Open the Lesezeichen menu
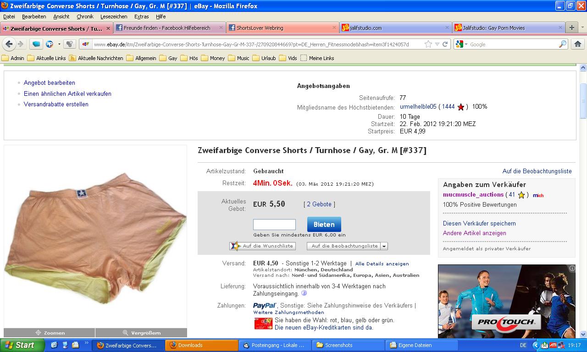This screenshot has width=587, height=352. [114, 16]
